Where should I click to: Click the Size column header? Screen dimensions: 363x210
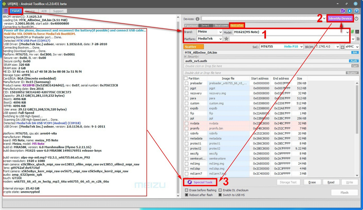tap(299, 79)
